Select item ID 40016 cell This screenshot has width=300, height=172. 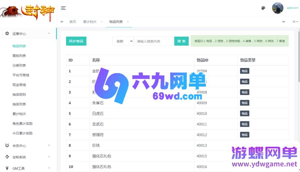[216, 167]
